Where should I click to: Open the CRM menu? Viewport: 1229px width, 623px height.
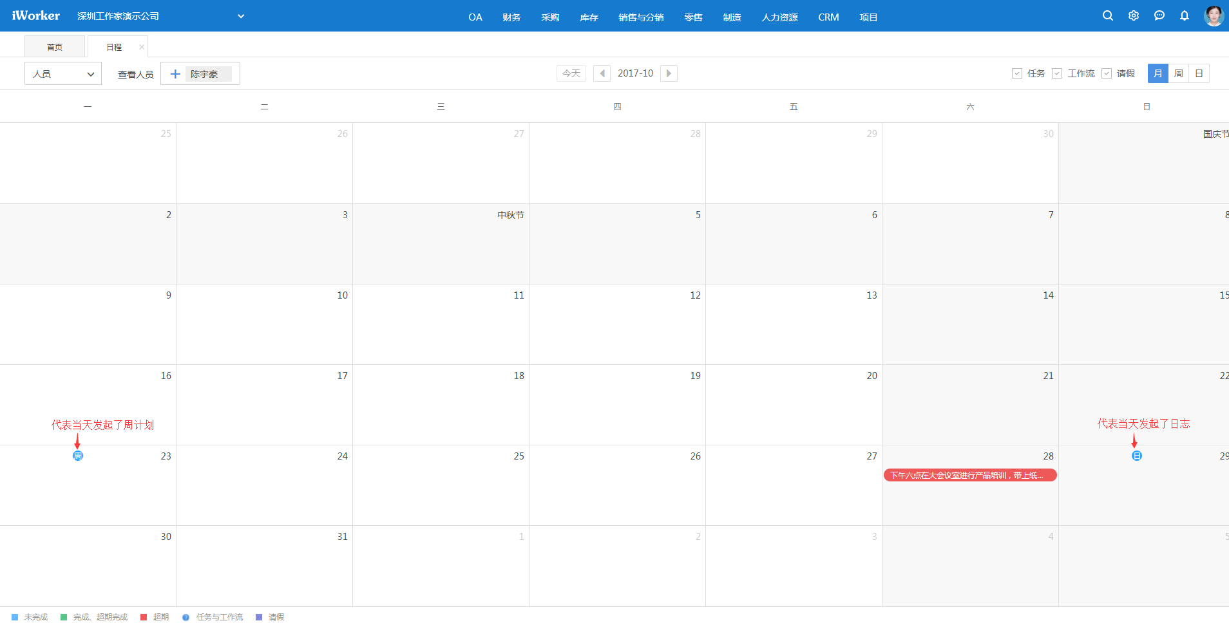click(x=829, y=17)
